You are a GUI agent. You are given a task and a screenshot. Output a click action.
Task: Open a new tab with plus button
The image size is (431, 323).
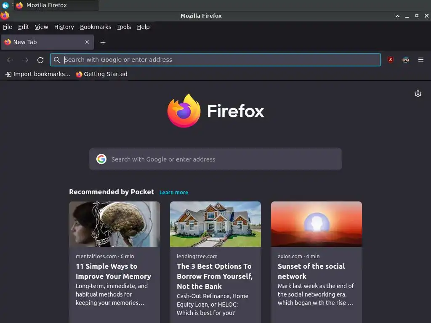point(103,42)
